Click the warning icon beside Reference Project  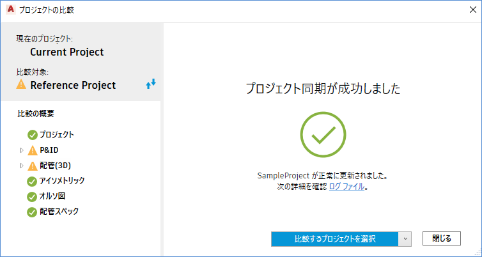[x=22, y=84]
